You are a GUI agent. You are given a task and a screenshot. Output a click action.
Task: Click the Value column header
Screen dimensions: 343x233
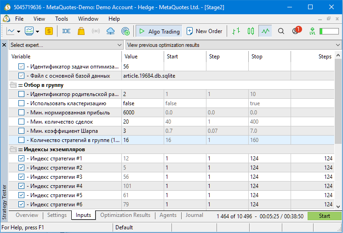(143, 57)
